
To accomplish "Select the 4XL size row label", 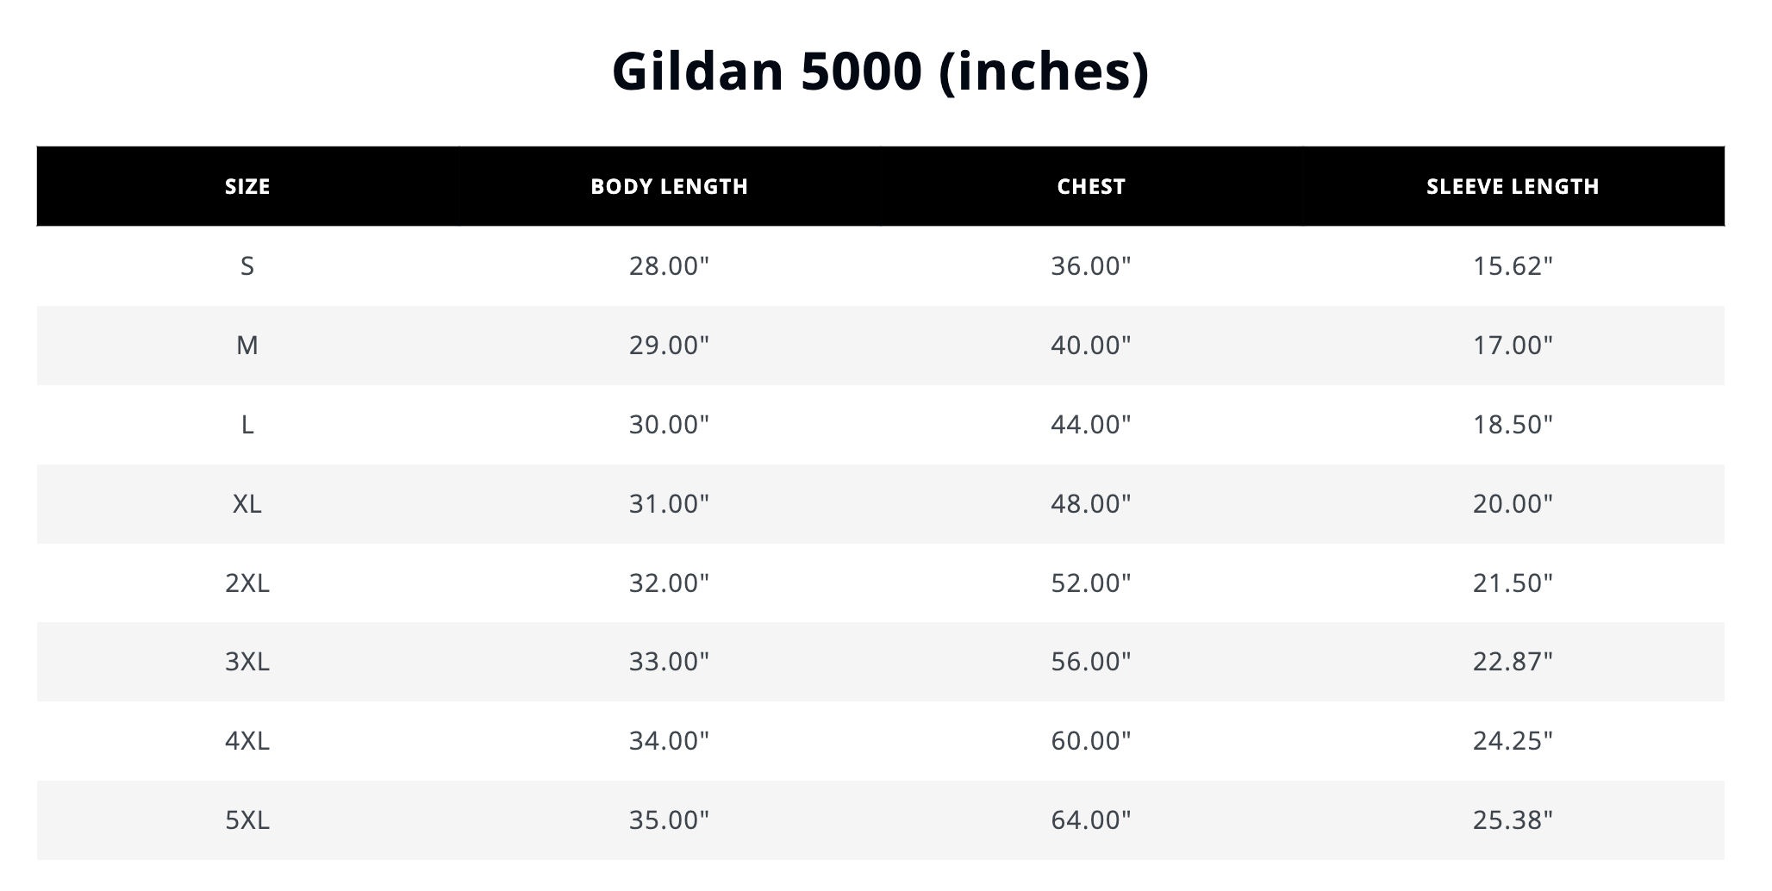I will pos(247,741).
